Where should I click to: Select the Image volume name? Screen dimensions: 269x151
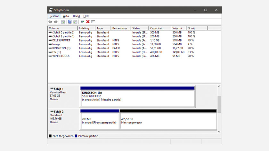click(x=56, y=44)
